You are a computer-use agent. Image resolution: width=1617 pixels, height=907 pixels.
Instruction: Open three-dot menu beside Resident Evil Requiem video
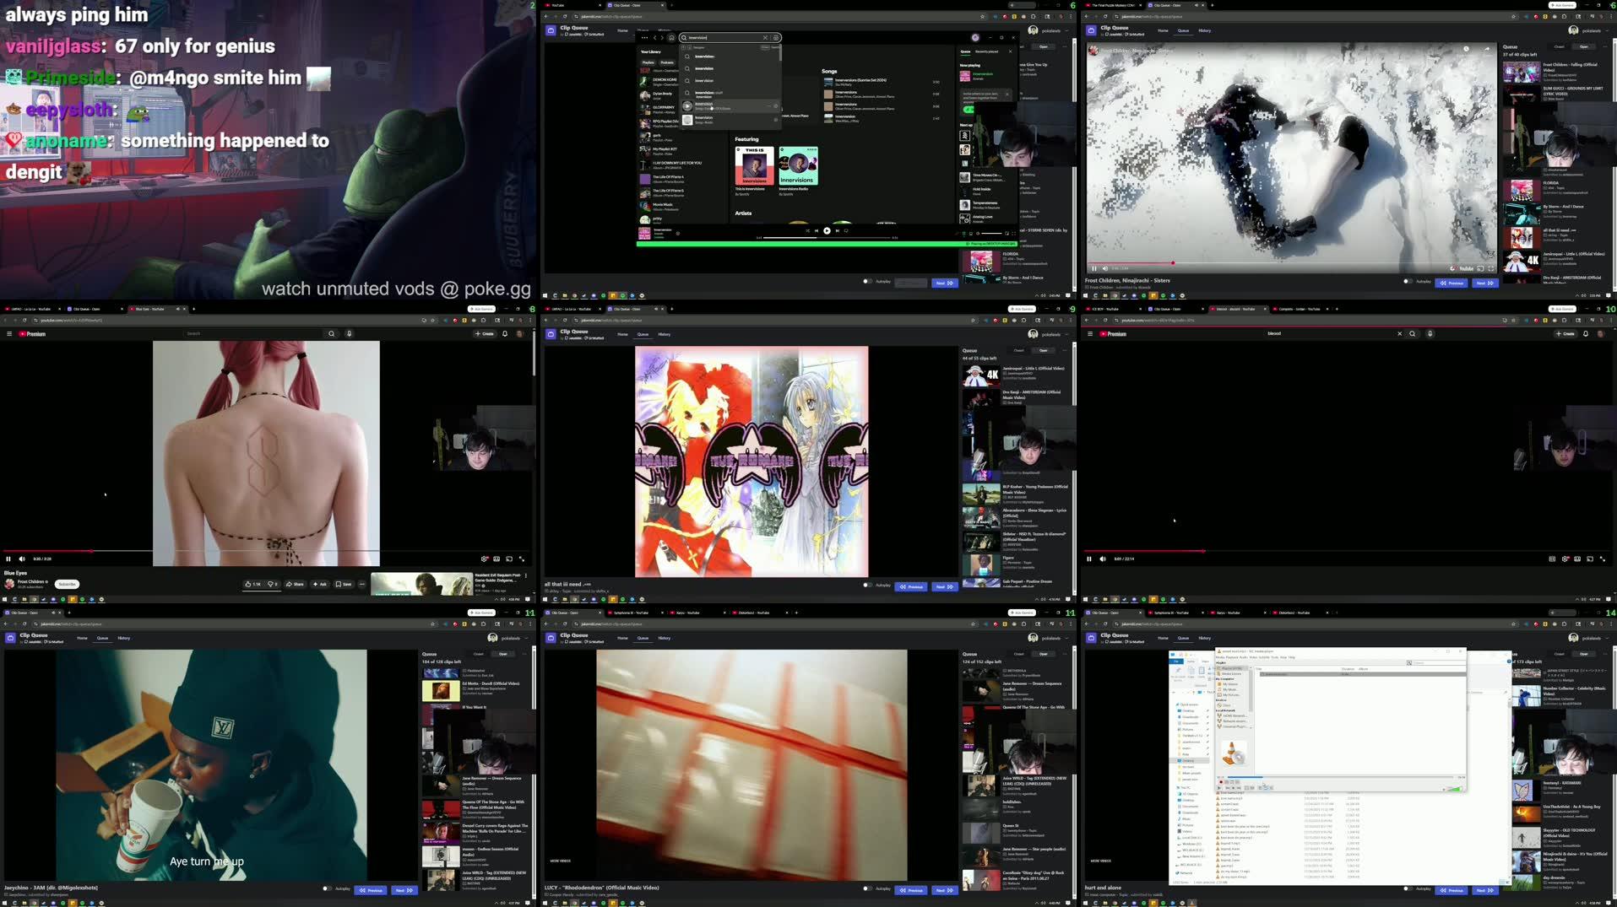tap(526, 575)
